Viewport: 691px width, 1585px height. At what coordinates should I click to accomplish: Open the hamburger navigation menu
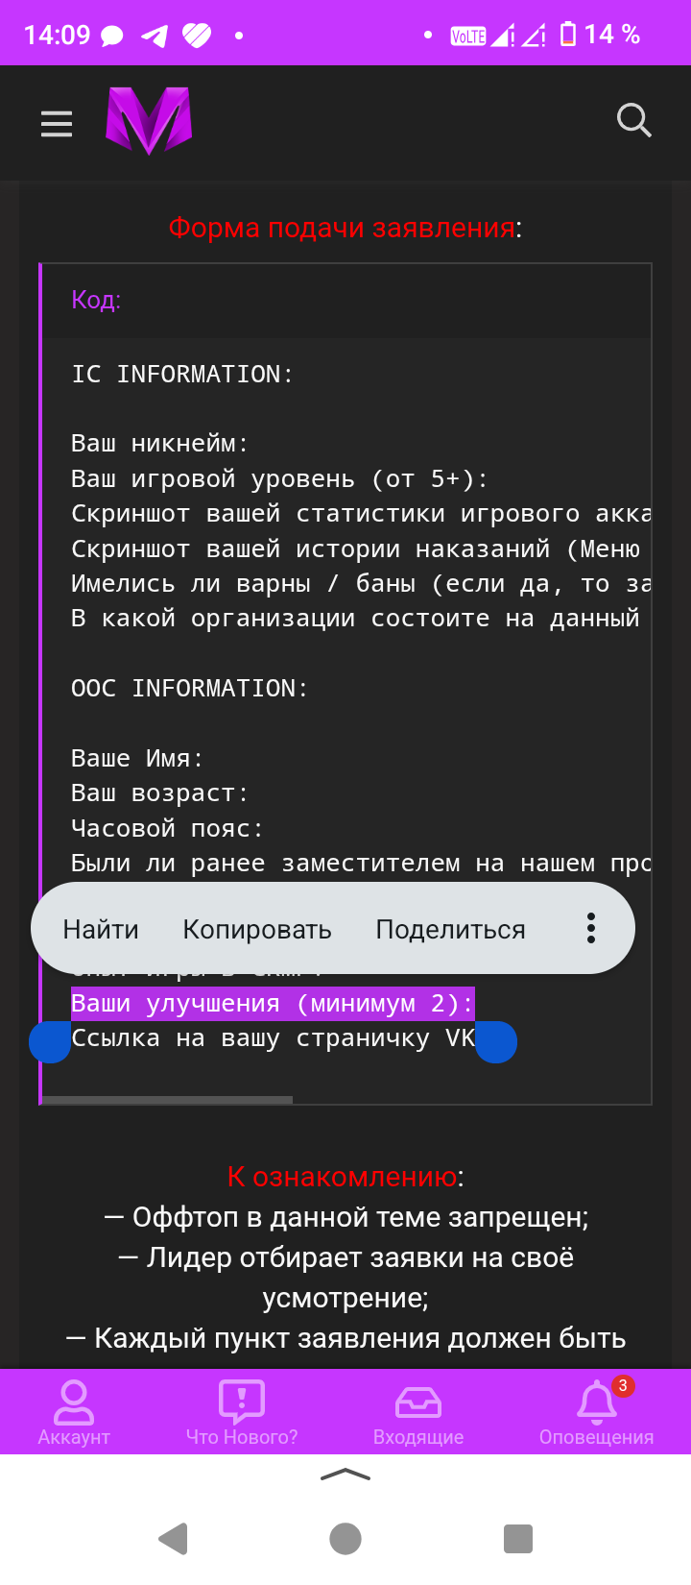point(57,123)
